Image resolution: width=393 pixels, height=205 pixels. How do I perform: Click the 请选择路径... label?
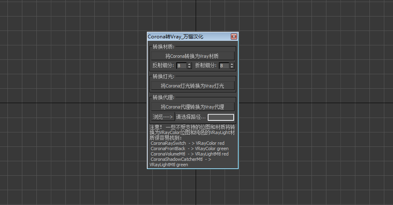coord(191,117)
